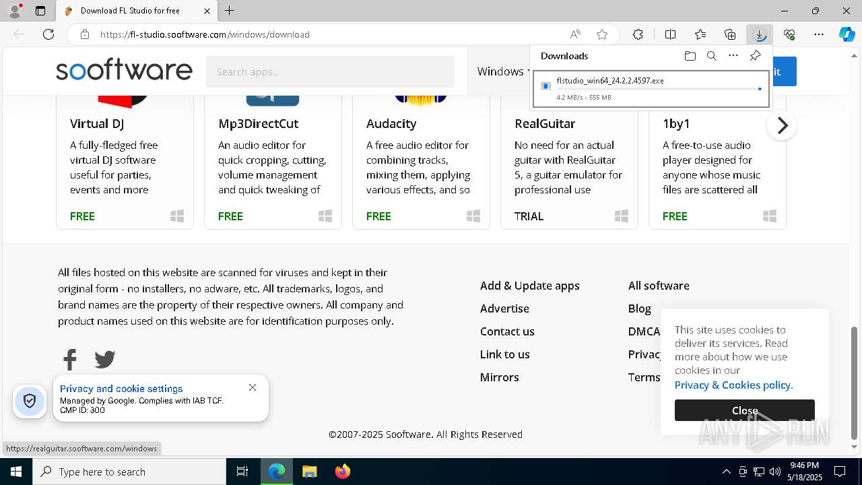Click the Read aloud icon
Viewport: 862px width, 485px height.
(x=575, y=34)
